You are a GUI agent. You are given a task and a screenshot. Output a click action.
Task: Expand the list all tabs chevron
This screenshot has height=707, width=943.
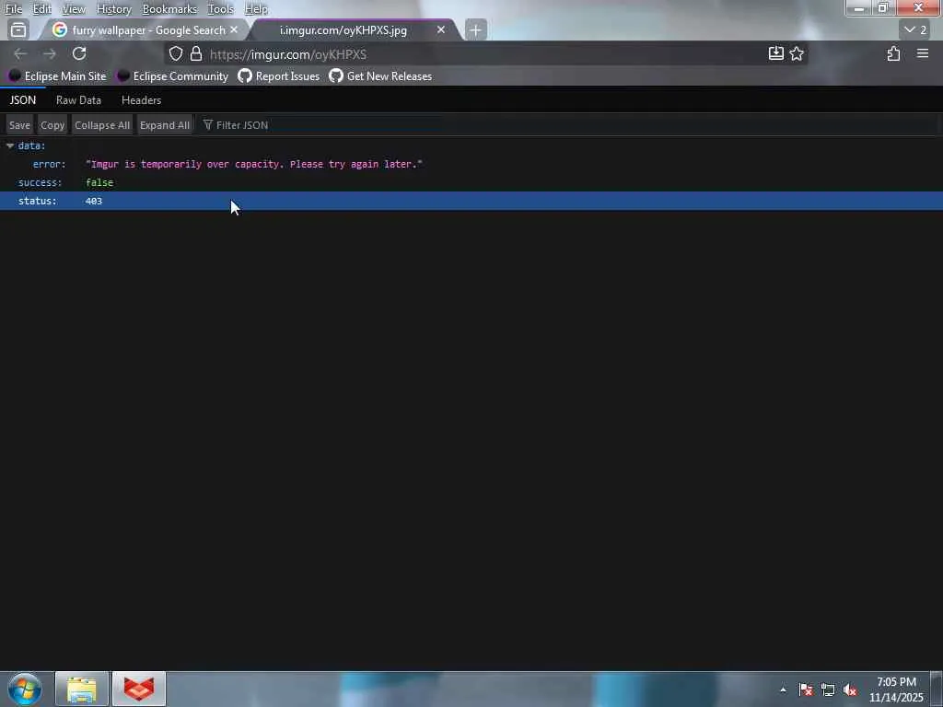(915, 29)
